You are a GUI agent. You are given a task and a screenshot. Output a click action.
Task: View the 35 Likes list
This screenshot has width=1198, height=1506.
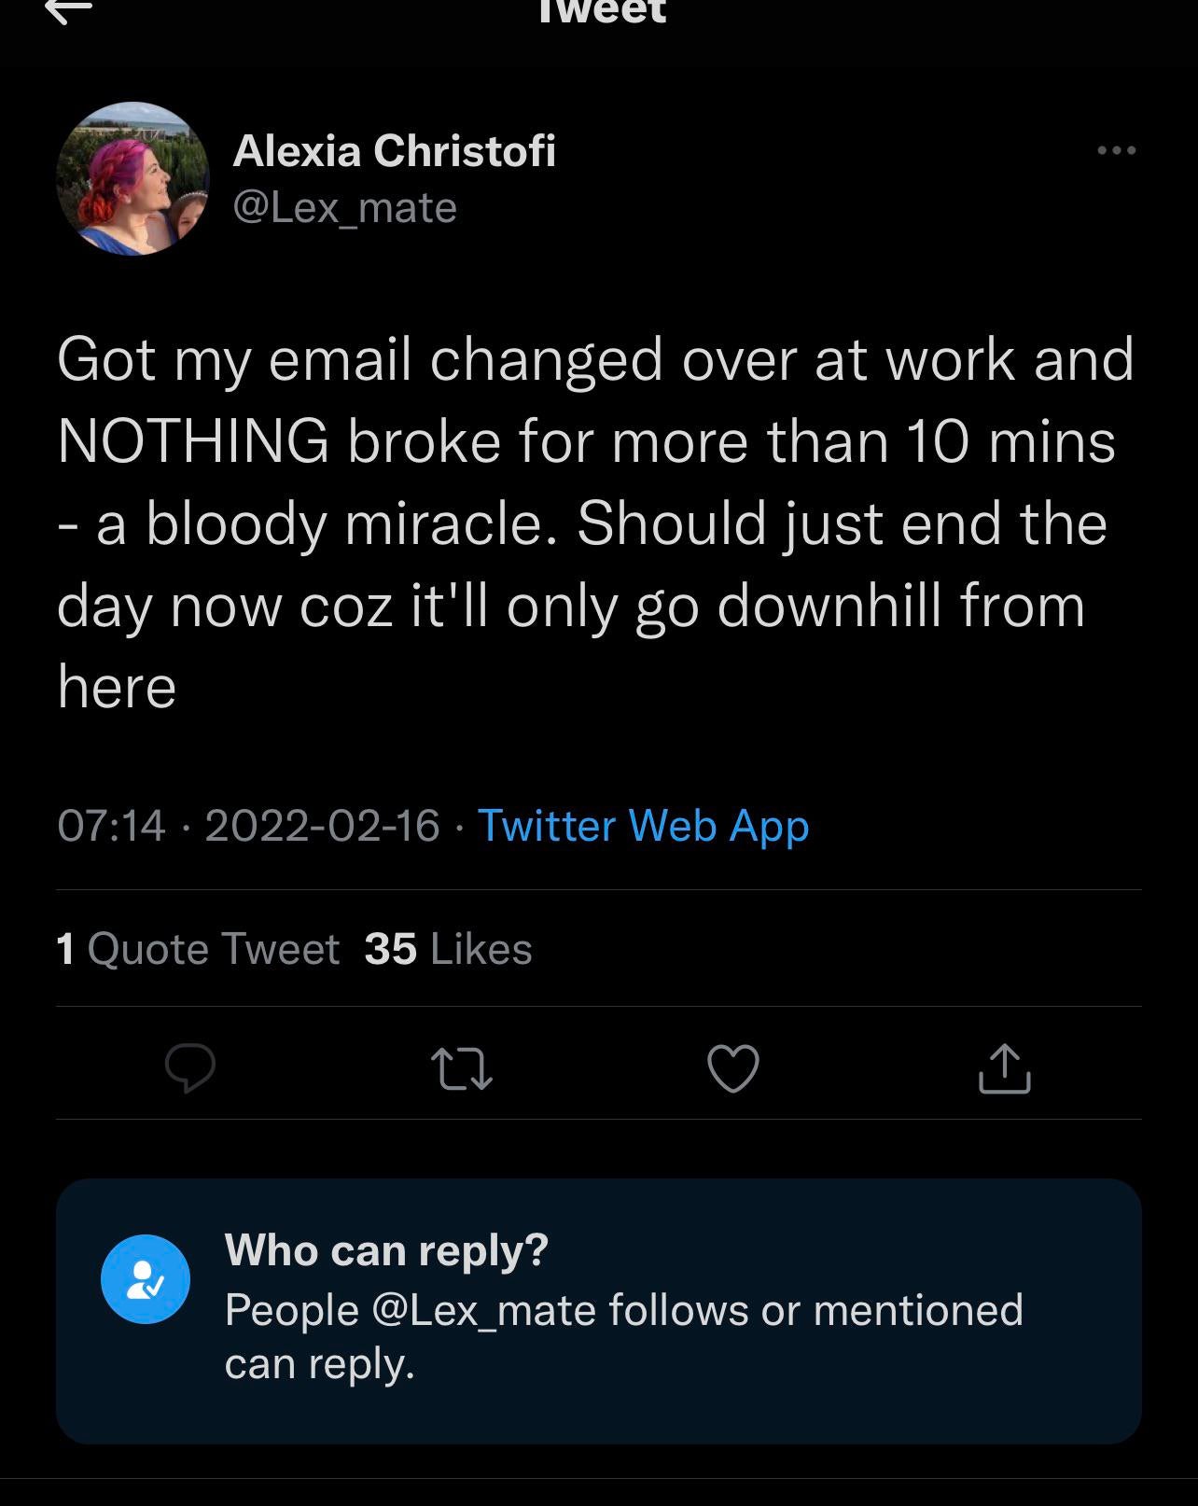[x=448, y=949]
